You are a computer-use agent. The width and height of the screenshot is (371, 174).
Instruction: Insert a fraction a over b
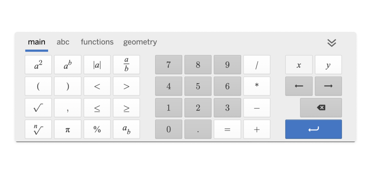(126, 65)
